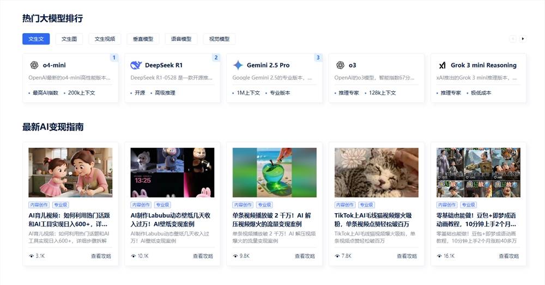Viewport: 545px width, 285px height.
Task: Click the xAI logo on Grok card
Action: click(x=442, y=65)
